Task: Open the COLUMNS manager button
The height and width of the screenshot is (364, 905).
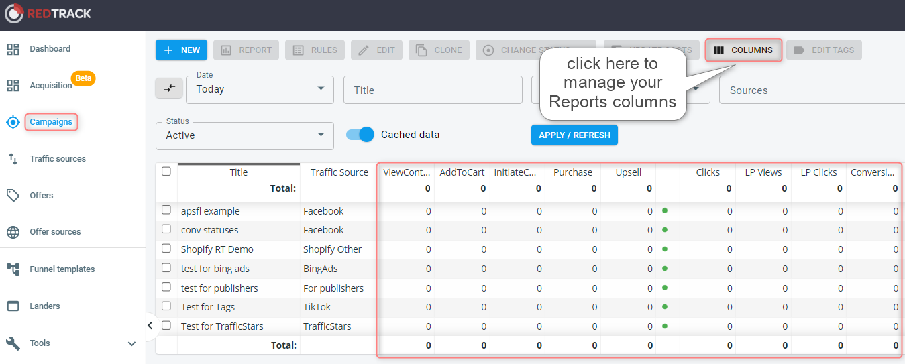Action: [x=743, y=50]
